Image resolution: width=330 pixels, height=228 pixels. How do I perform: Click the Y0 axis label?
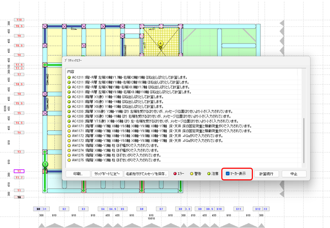coord(19,197)
